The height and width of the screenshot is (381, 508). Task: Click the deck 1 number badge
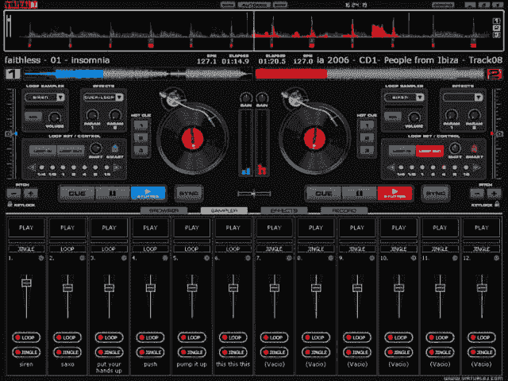coord(13,74)
